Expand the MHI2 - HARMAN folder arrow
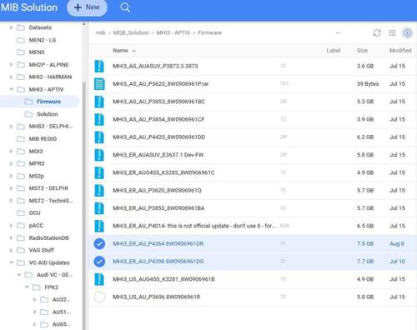Image resolution: width=417 pixels, height=330 pixels. [11, 77]
